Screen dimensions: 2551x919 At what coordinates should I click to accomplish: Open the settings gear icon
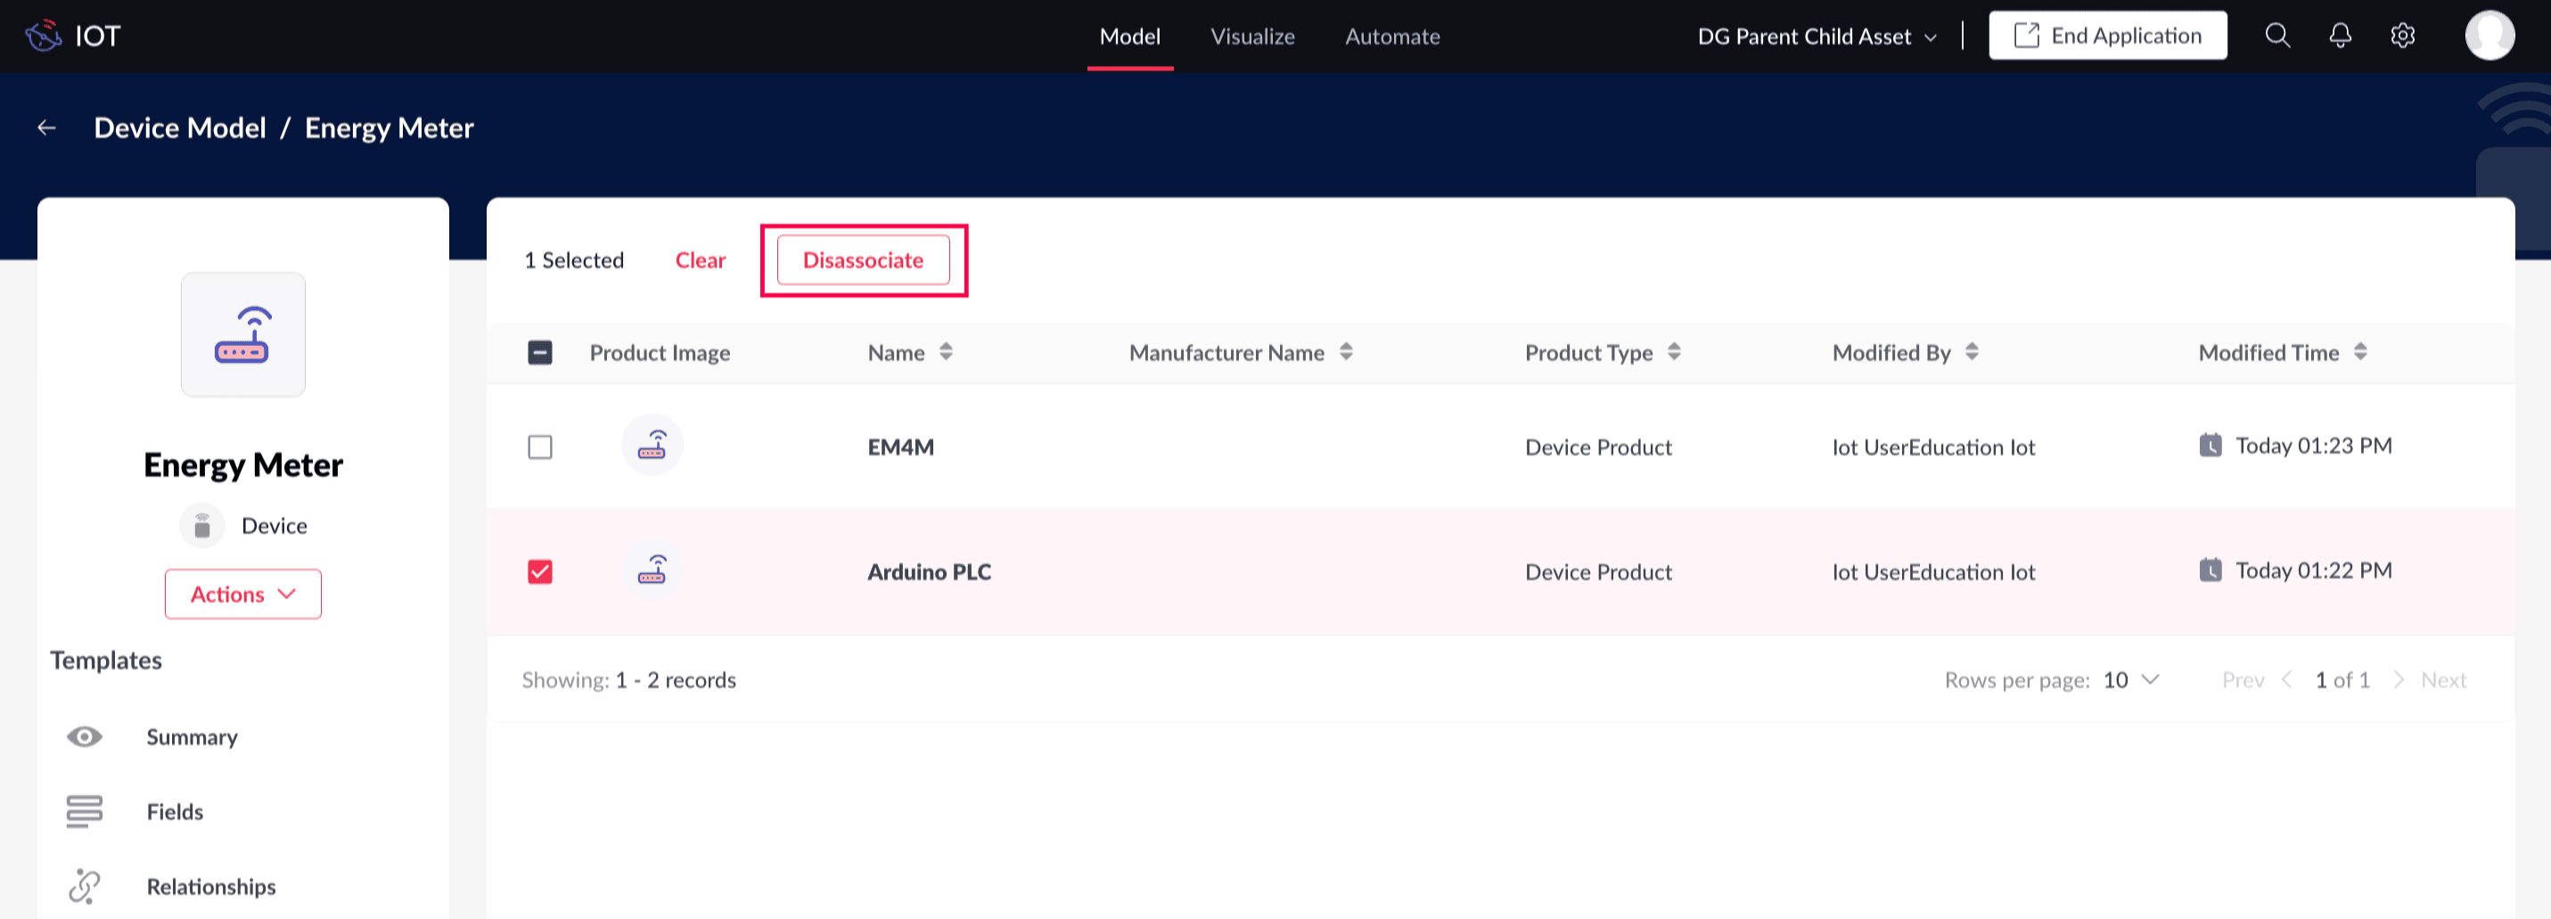(2401, 36)
